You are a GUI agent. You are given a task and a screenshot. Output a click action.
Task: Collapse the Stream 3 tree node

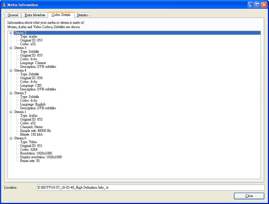11,48
